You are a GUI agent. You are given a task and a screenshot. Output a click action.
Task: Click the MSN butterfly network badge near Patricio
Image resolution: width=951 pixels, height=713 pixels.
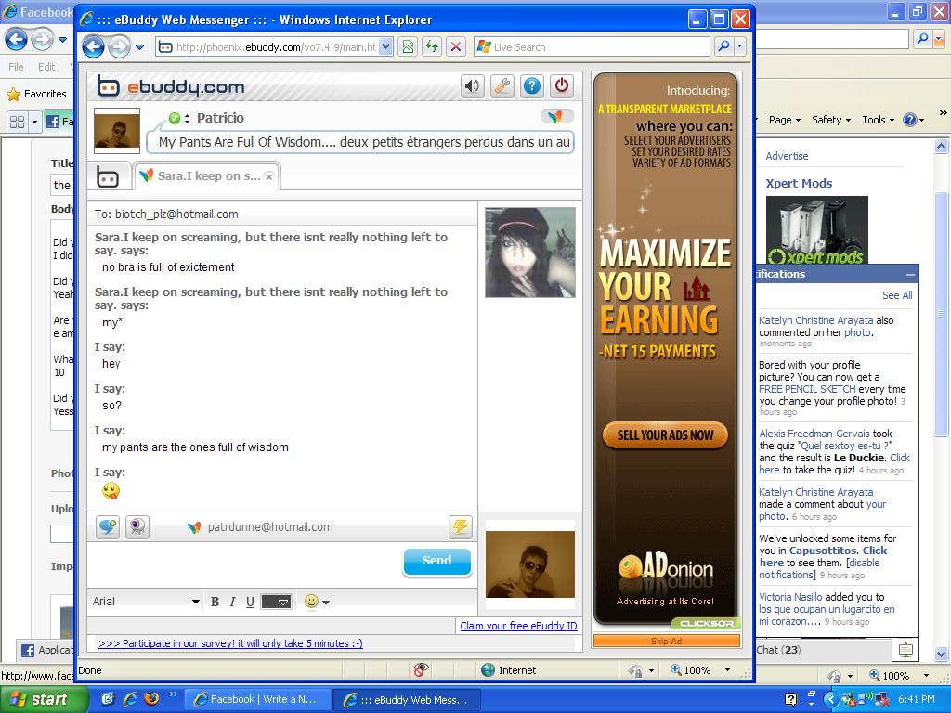(555, 116)
